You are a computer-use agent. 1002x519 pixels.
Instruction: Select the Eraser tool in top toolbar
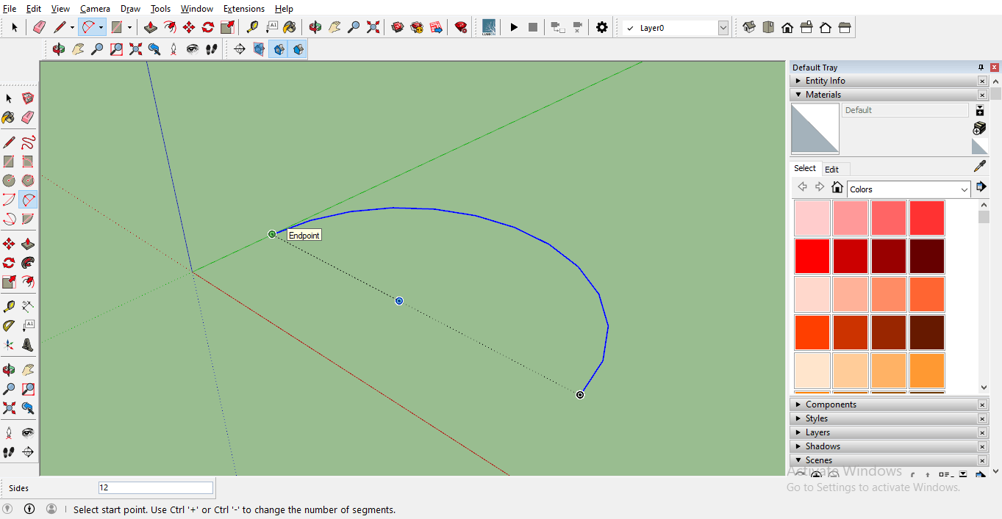pyautogui.click(x=39, y=27)
